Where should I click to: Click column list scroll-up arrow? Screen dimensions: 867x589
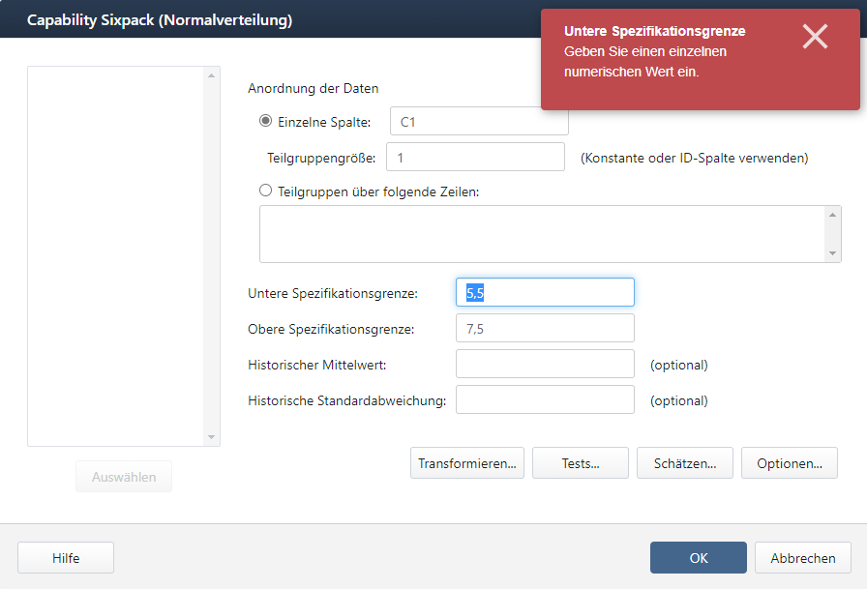pyautogui.click(x=211, y=75)
